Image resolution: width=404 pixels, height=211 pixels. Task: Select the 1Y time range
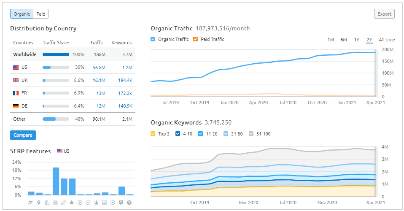357,40
